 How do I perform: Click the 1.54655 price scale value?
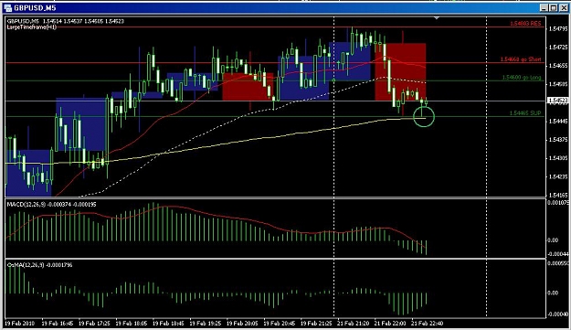coord(558,66)
